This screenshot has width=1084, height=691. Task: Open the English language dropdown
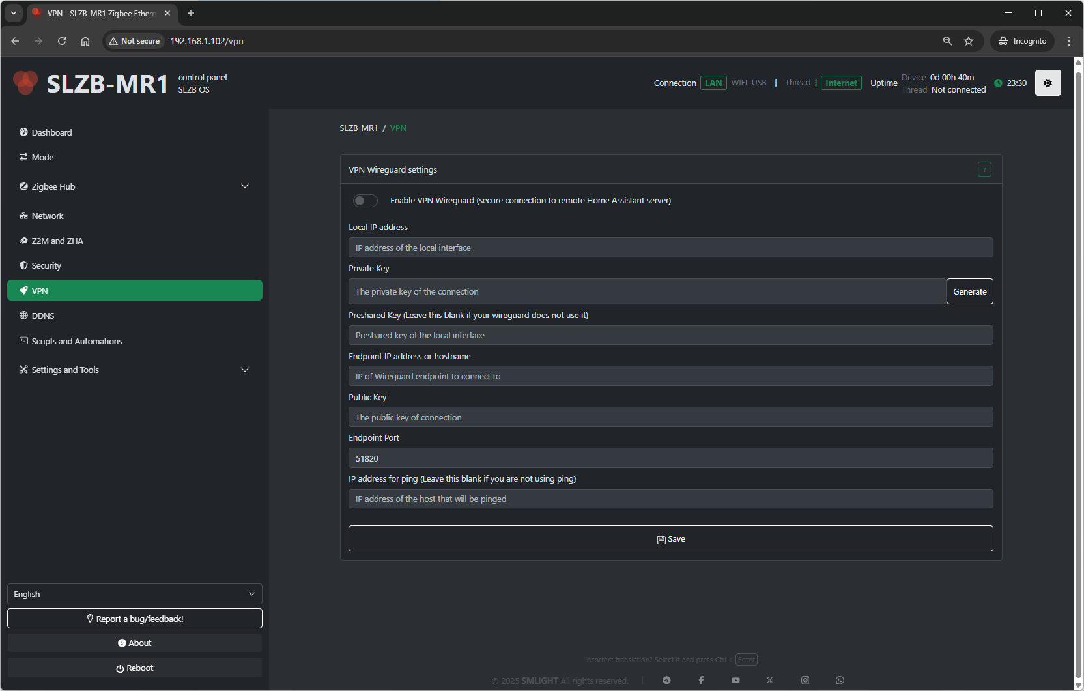coord(134,594)
